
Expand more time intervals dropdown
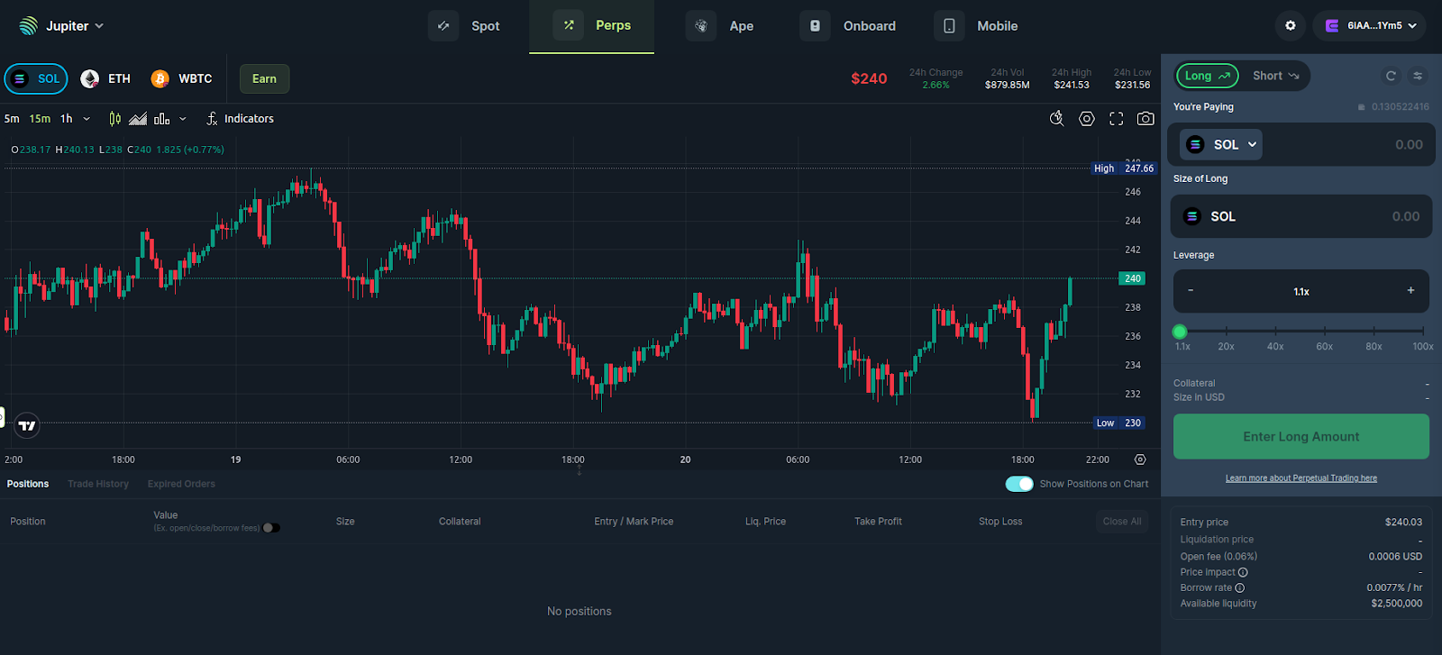pyautogui.click(x=87, y=119)
